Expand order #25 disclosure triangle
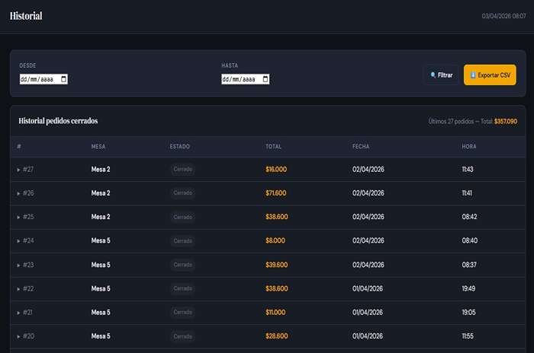Screen dimensions: 534x353 [19, 218]
